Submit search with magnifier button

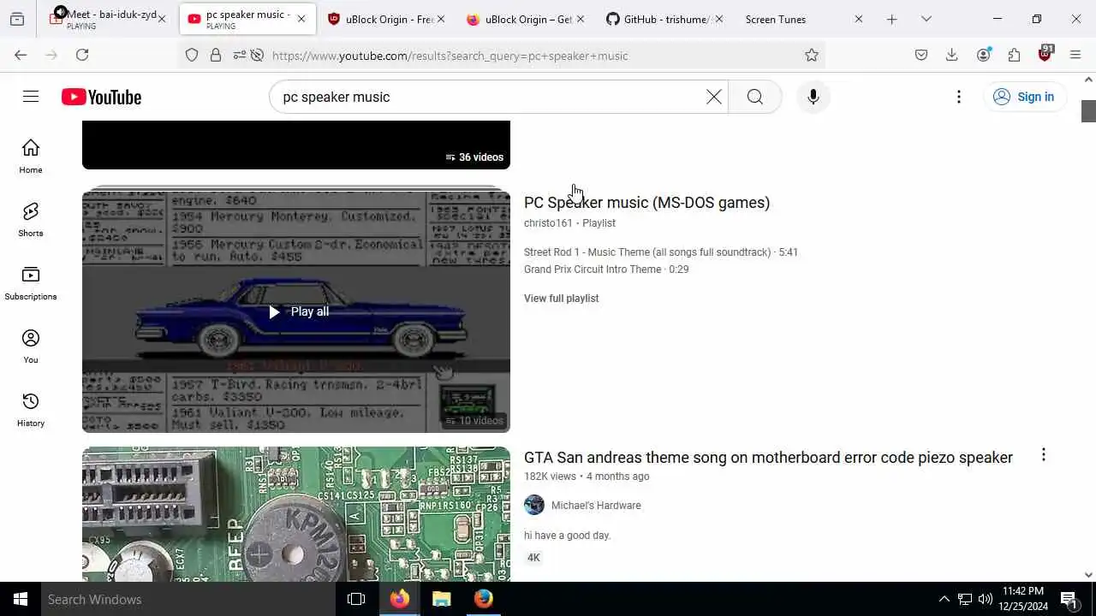[x=755, y=97]
